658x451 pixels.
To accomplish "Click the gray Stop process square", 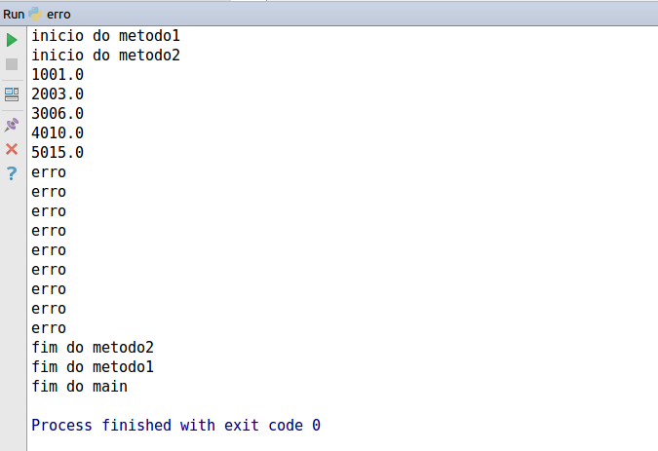I will pyautogui.click(x=12, y=64).
